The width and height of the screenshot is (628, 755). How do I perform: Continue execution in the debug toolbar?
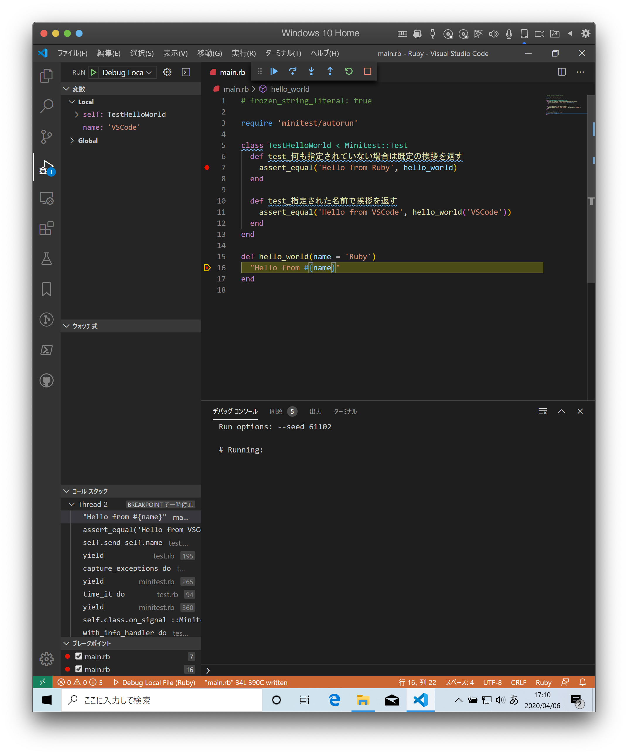click(x=274, y=71)
